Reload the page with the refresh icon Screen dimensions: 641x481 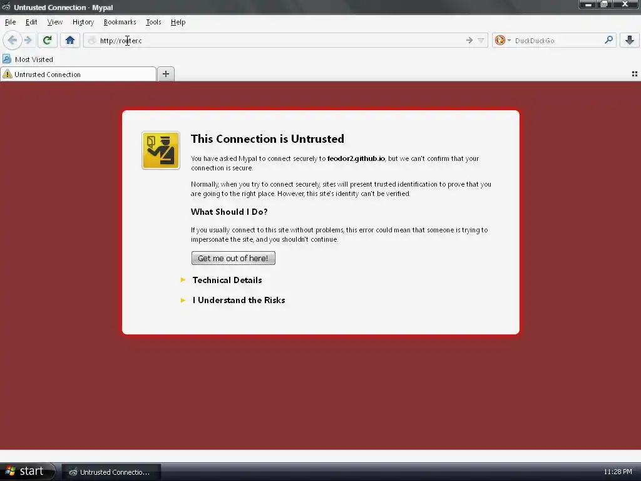tap(47, 40)
